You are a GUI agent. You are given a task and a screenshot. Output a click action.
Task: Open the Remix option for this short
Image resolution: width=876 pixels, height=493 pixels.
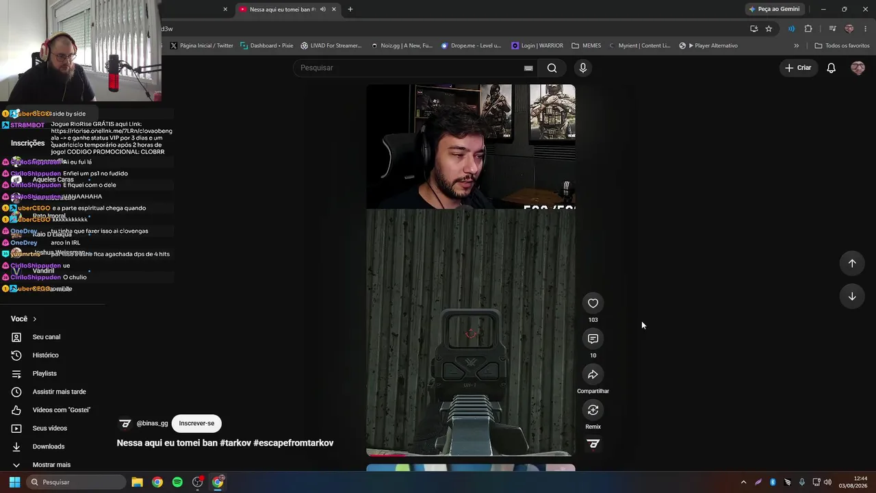coord(593,410)
